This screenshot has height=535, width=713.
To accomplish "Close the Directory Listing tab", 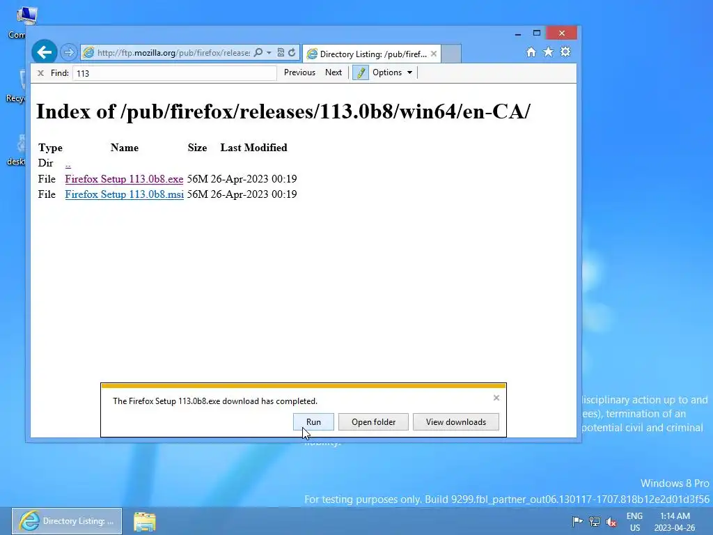I will tap(434, 54).
